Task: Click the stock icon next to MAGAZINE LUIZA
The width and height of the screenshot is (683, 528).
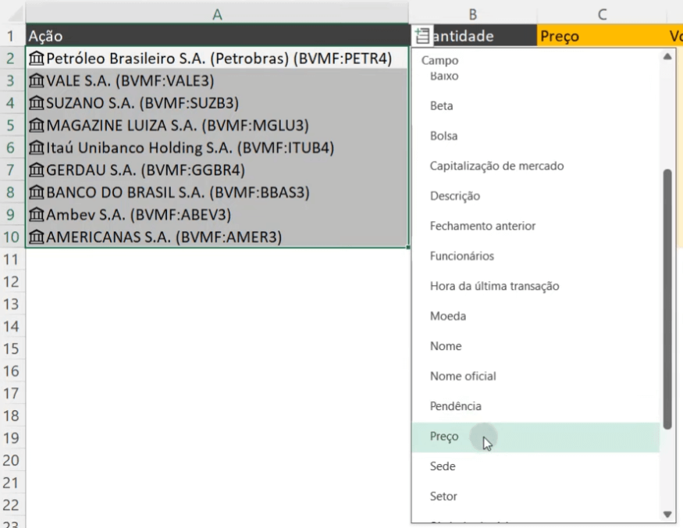Action: (37, 126)
